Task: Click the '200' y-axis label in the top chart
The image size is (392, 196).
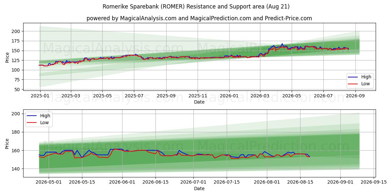Action: pyautogui.click(x=16, y=31)
